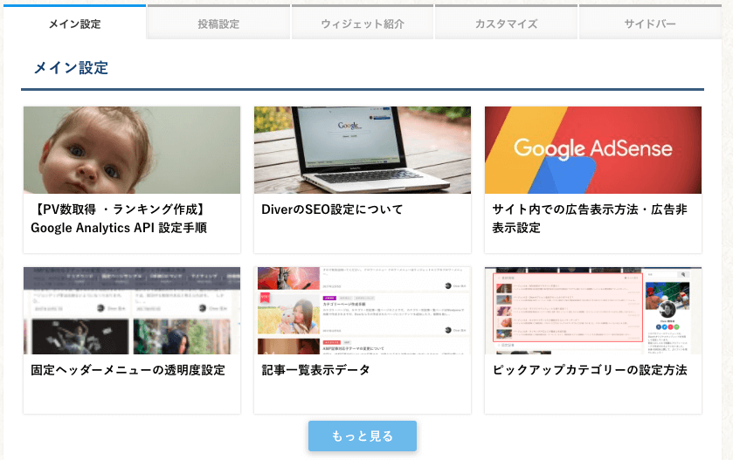Click the Google AdSense logo image
733x460 pixels.
pyautogui.click(x=593, y=150)
